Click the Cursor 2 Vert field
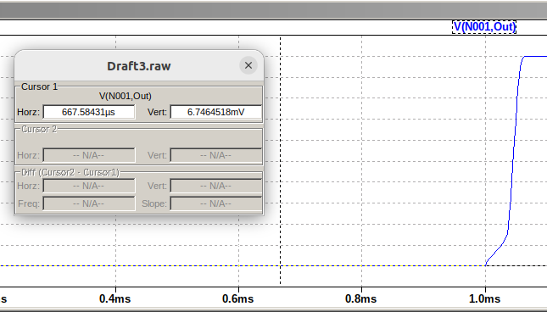 (x=216, y=155)
